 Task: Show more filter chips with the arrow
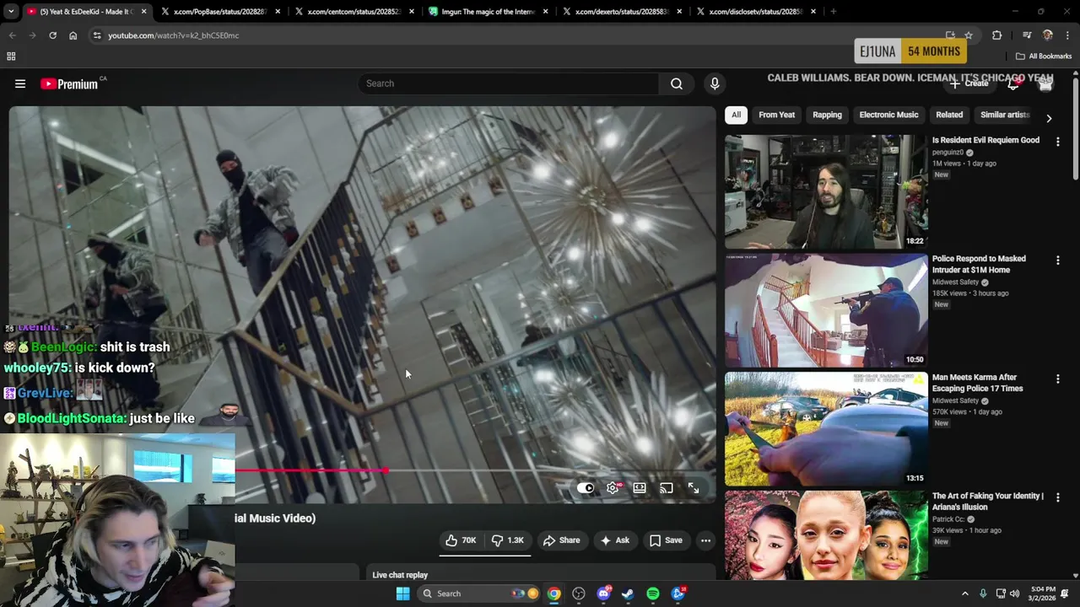(1049, 118)
